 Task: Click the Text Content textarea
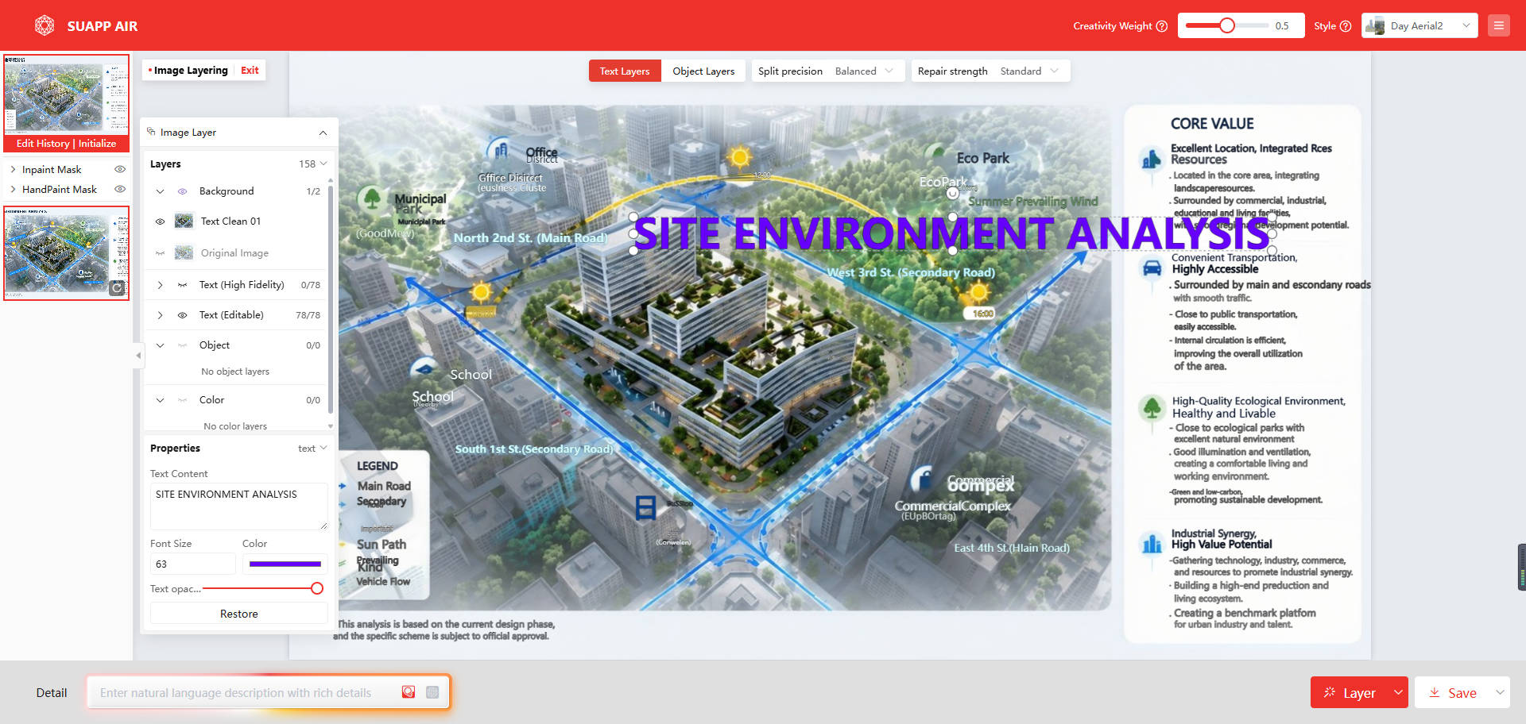click(238, 506)
